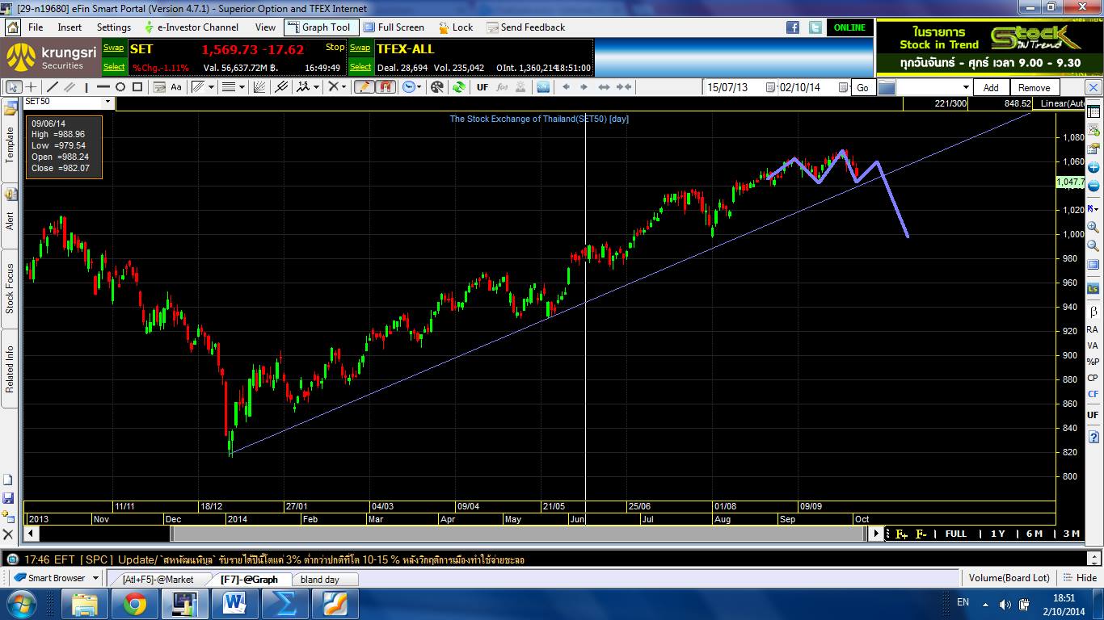Image resolution: width=1104 pixels, height=620 pixels.
Task: Switch to Full Screen mode
Action: point(394,27)
